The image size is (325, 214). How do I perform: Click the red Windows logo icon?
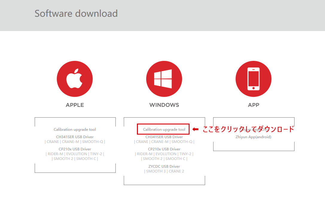pyautogui.click(x=164, y=79)
